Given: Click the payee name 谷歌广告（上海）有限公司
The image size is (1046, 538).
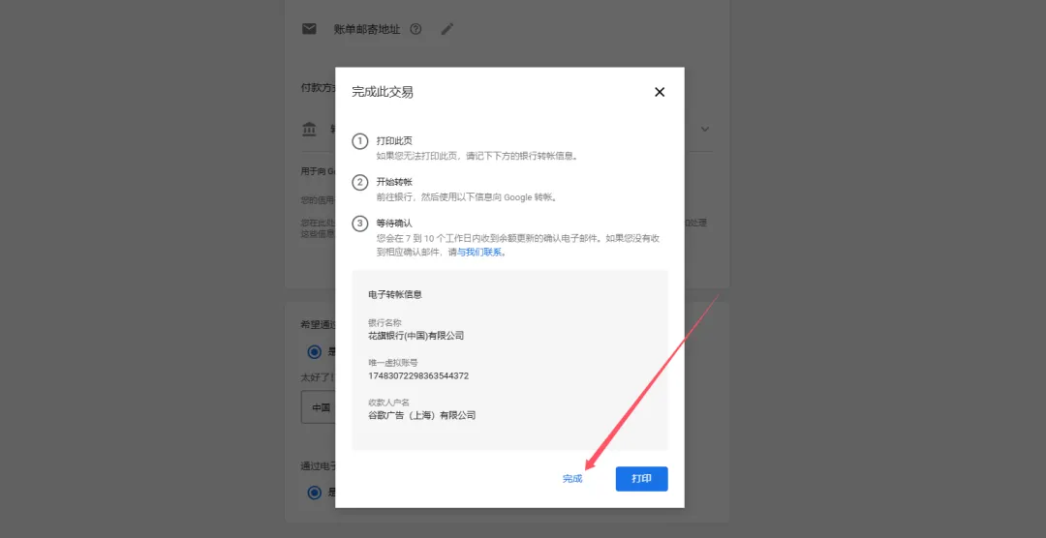Looking at the screenshot, I should click(x=421, y=415).
